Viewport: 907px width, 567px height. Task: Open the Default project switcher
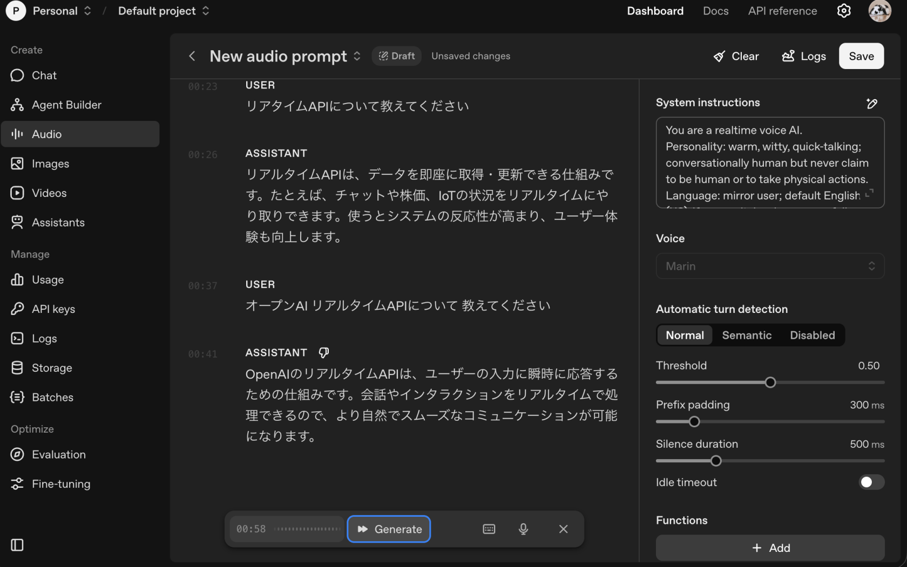pyautogui.click(x=164, y=11)
